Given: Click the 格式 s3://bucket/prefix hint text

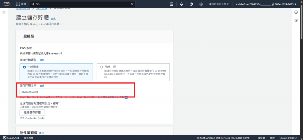Looking at the screenshot, I should [x=32, y=118].
